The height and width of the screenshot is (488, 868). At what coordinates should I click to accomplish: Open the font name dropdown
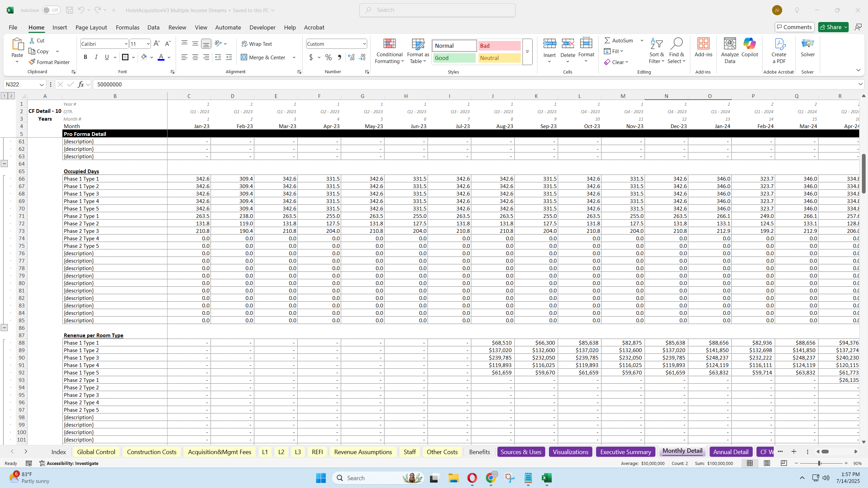point(126,43)
